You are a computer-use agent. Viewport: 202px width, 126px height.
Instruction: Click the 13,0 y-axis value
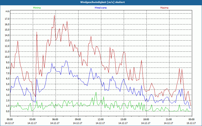[x=7, y=41]
